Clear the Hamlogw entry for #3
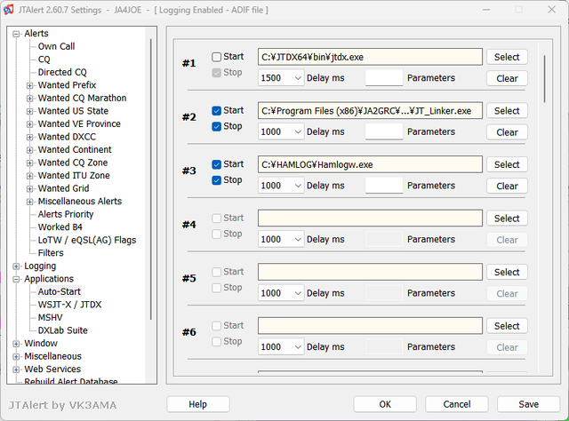 coord(507,186)
